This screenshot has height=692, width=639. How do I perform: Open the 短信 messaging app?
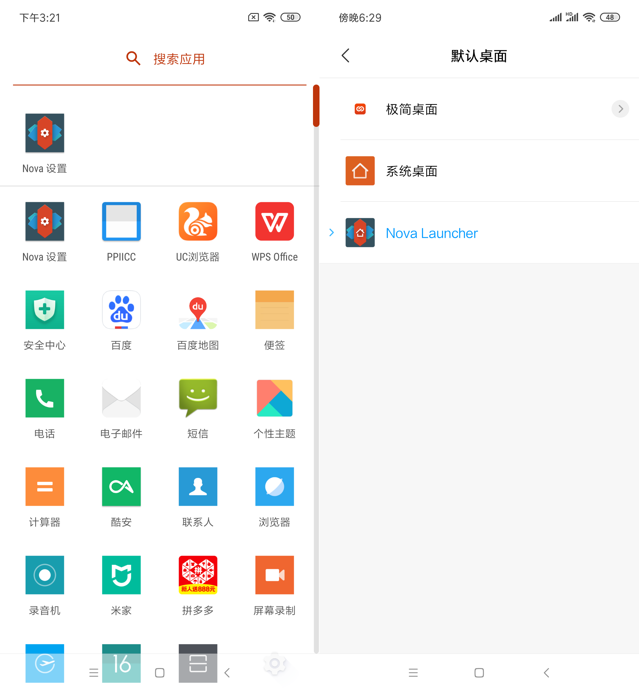[198, 409]
